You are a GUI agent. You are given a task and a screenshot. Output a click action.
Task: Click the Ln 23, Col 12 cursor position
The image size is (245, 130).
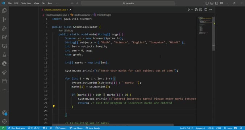186,128
